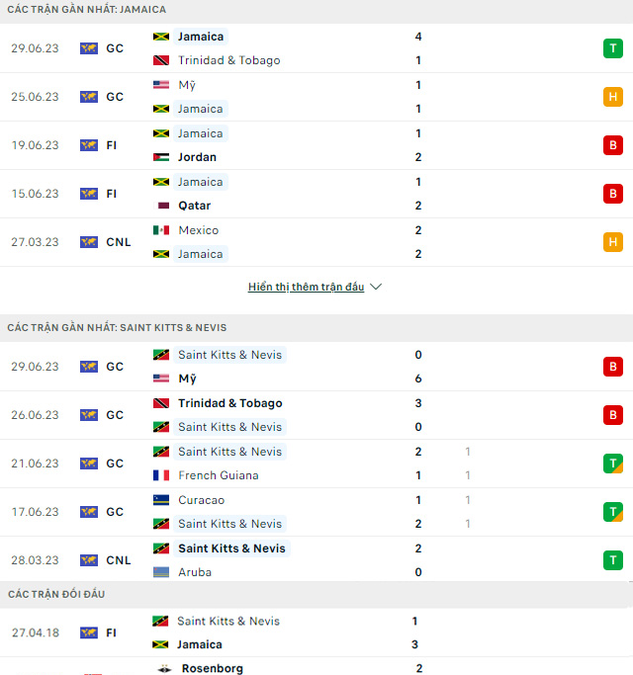Screen dimensions: 633x675
Task: Click the Rosenborg club logo
Action: pyautogui.click(x=160, y=668)
